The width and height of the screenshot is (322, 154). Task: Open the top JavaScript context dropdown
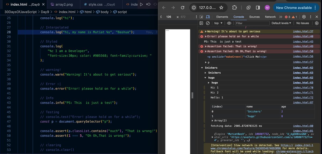coord(218,23)
